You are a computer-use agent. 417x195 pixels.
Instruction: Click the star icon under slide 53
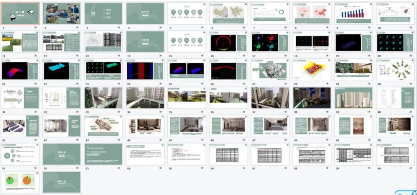[119, 168]
